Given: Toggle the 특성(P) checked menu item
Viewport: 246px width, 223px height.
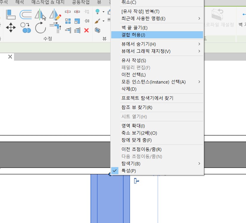Looking at the screenshot, I should [129, 171].
